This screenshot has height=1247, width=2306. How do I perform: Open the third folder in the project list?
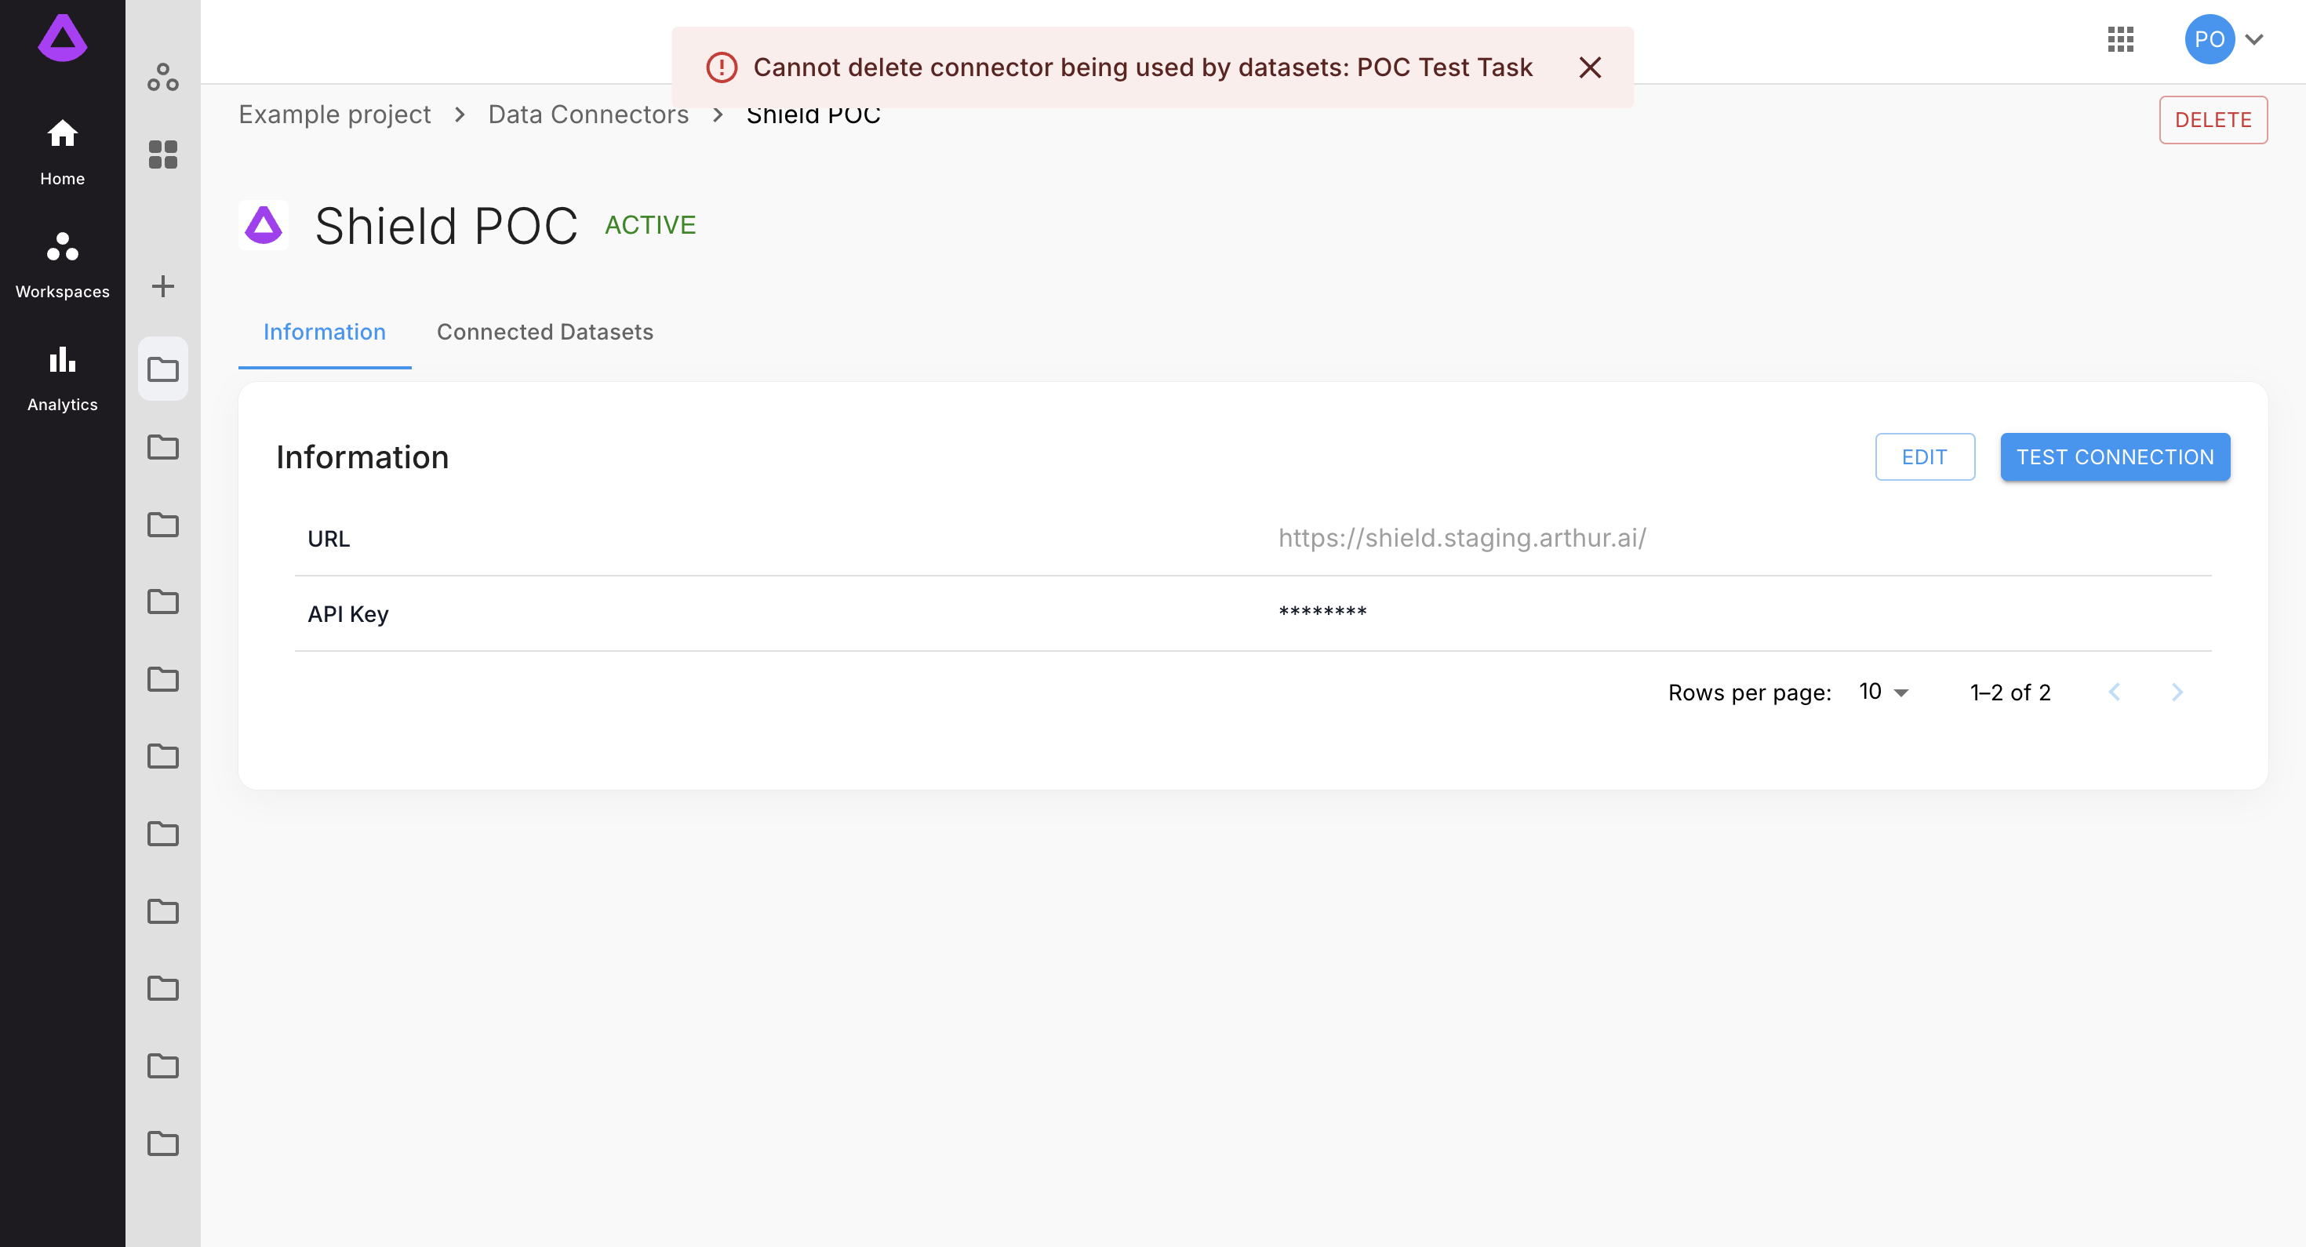(x=163, y=524)
